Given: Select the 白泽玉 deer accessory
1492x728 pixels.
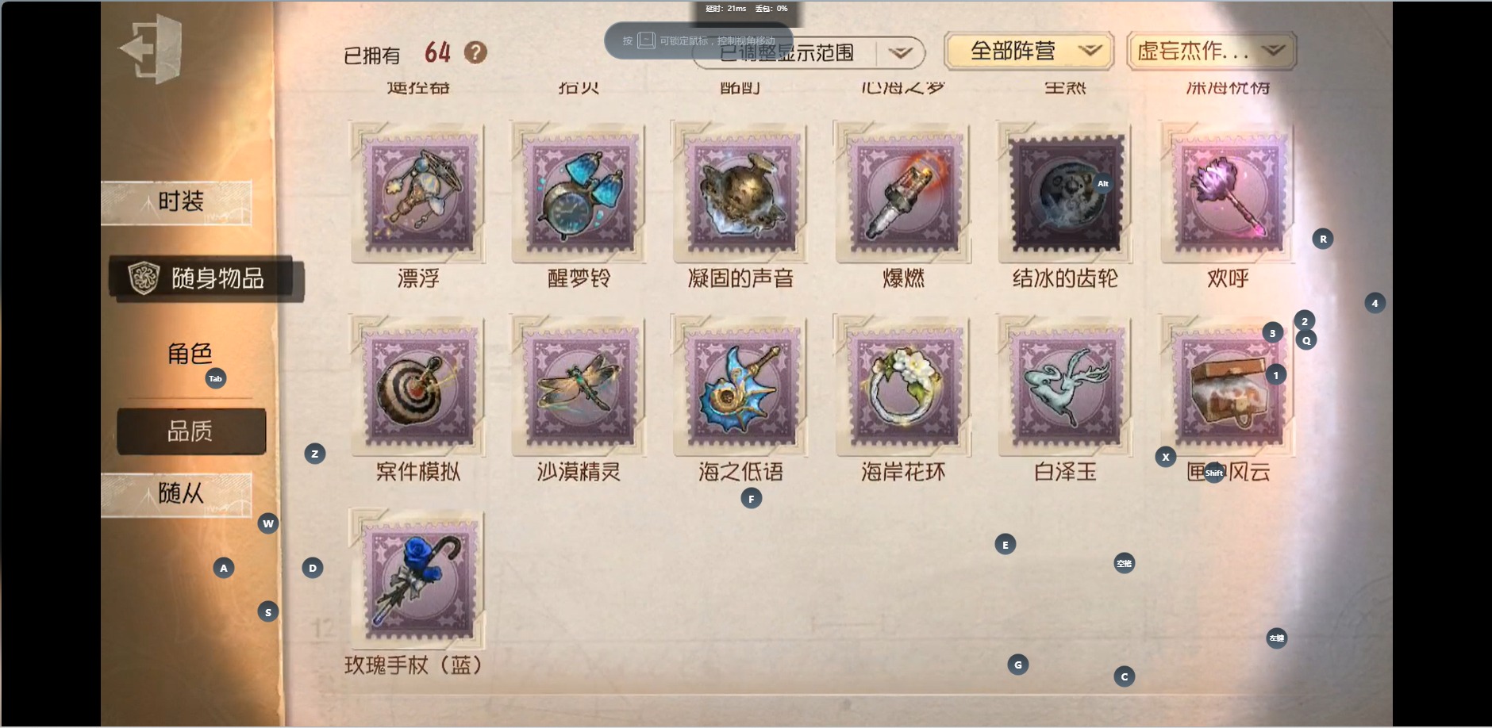Looking at the screenshot, I should (1065, 387).
